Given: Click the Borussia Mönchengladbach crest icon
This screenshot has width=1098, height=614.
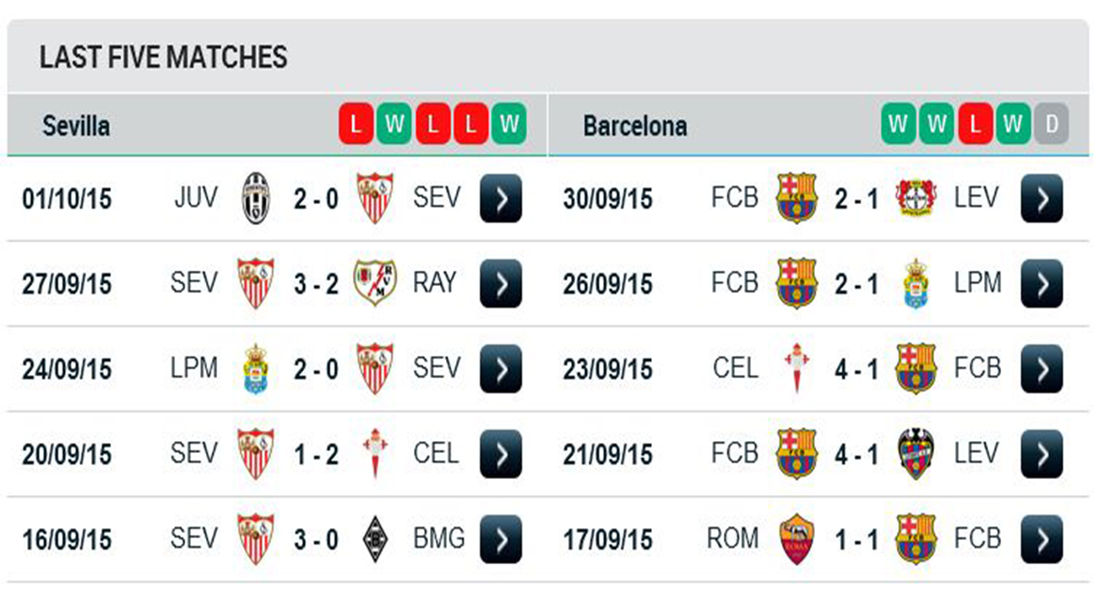Looking at the screenshot, I should (x=374, y=539).
